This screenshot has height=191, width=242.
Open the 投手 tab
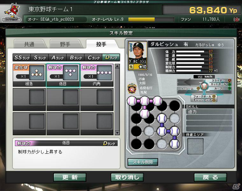click(101, 45)
